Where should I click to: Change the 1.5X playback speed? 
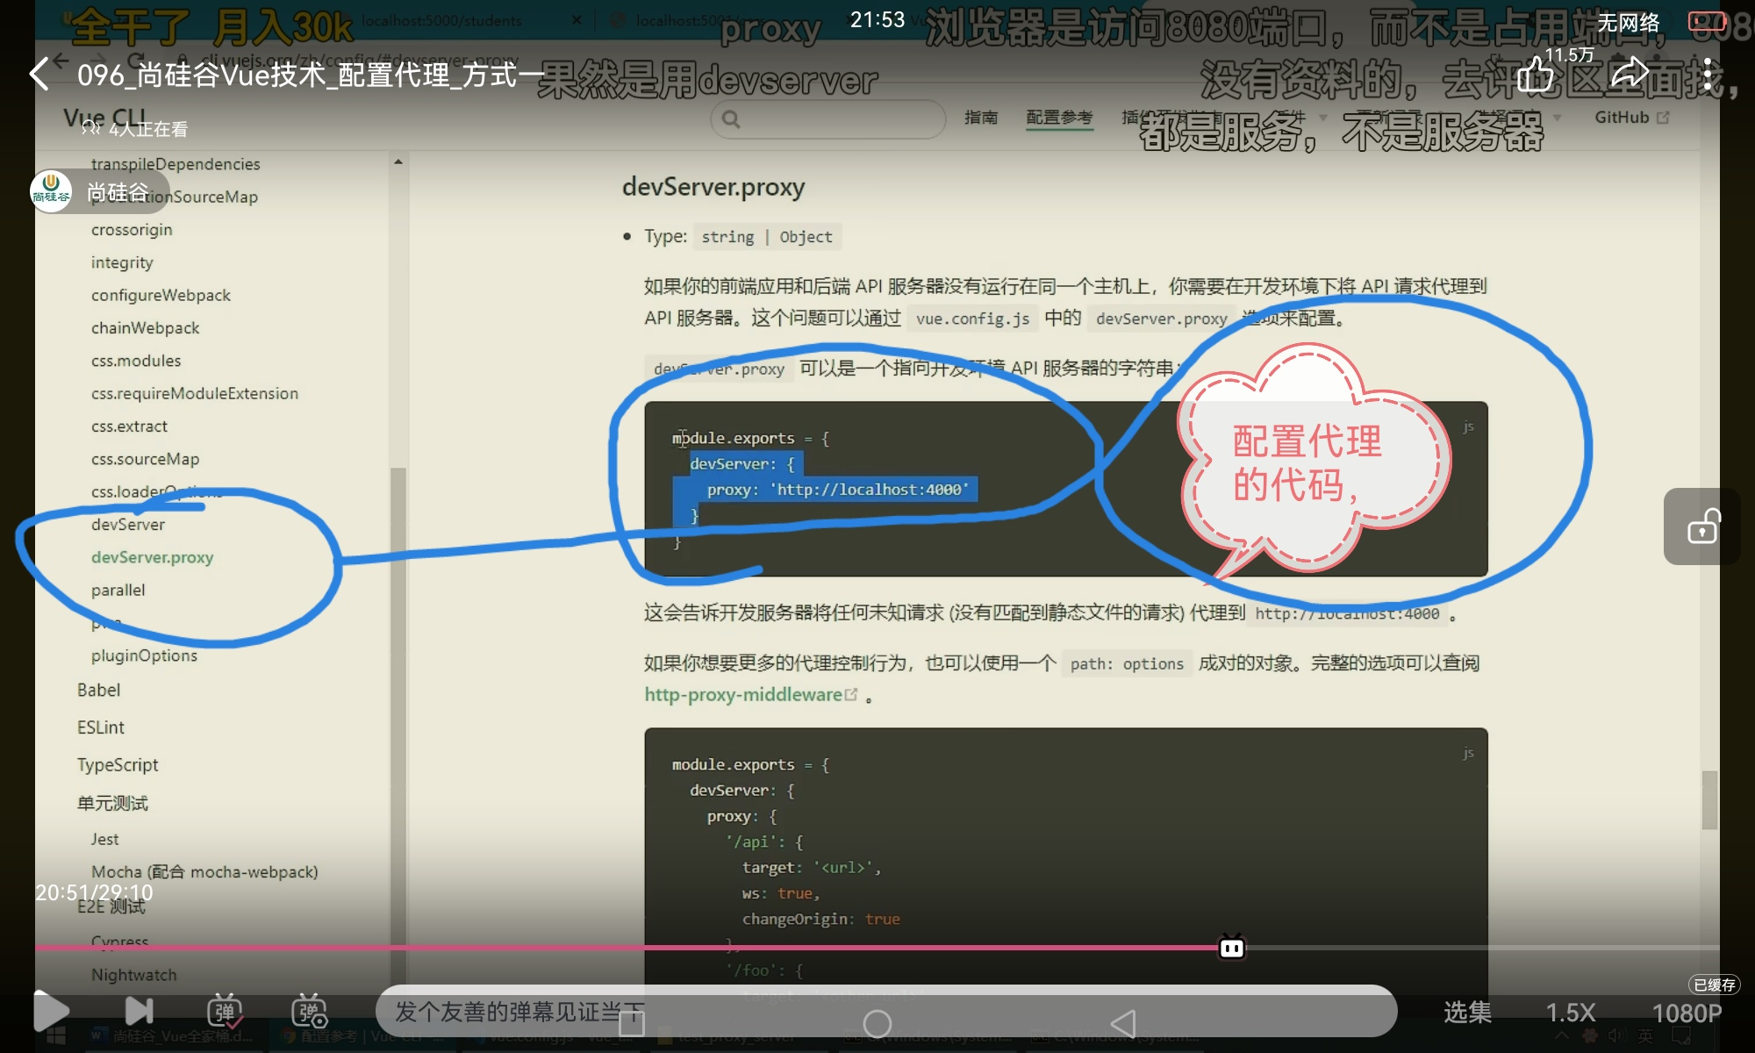(x=1570, y=1013)
